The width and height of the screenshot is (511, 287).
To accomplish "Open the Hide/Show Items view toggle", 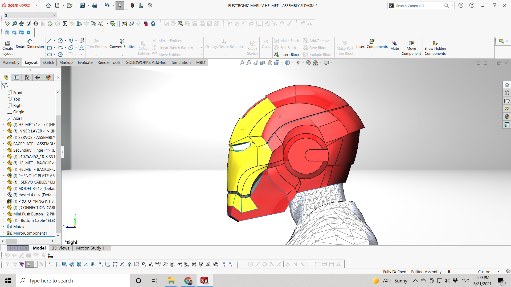I will tap(298, 63).
